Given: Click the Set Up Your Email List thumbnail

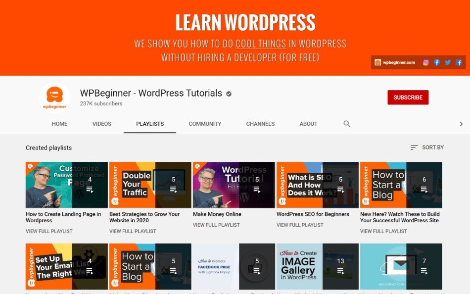Looking at the screenshot, I should point(67,266).
